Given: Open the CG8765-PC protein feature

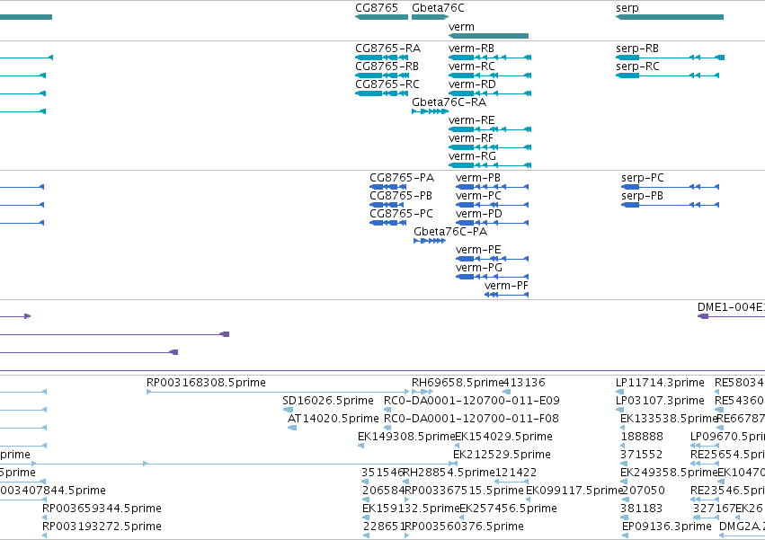Looking at the screenshot, I should (x=387, y=223).
